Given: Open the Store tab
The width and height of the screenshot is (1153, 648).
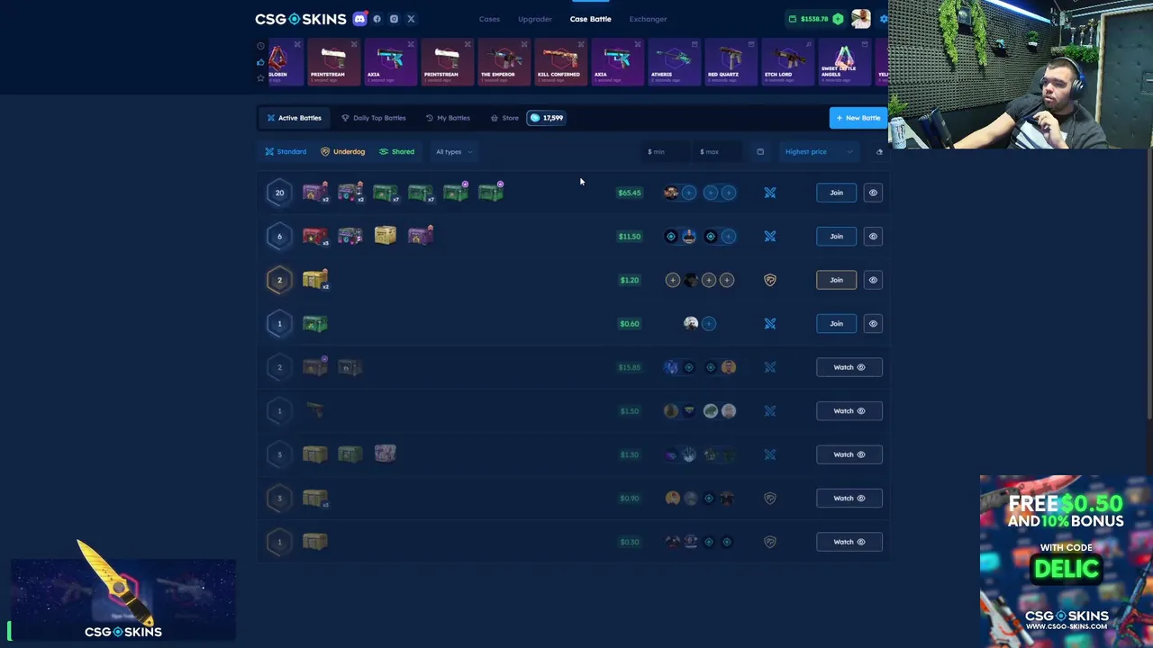Looking at the screenshot, I should coord(504,118).
